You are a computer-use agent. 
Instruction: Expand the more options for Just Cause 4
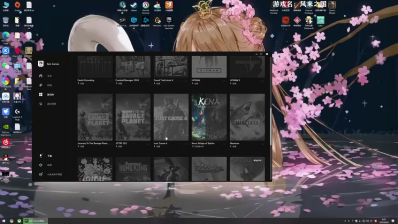click(x=186, y=144)
